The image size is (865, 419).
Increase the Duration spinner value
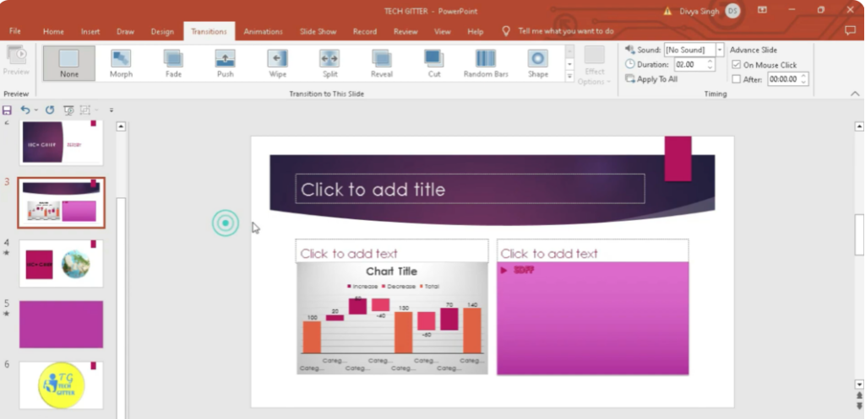pos(710,61)
